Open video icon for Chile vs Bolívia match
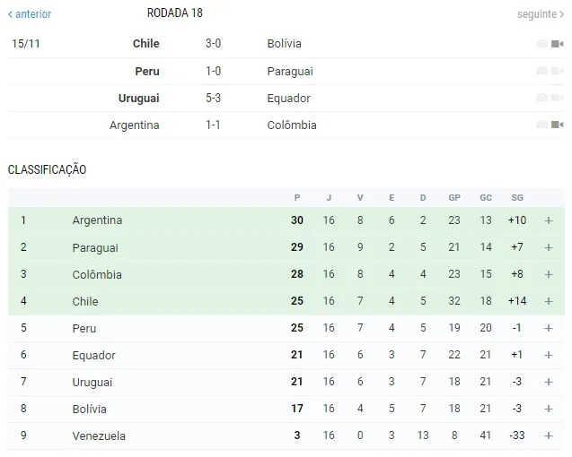The image size is (572, 457). point(557,44)
